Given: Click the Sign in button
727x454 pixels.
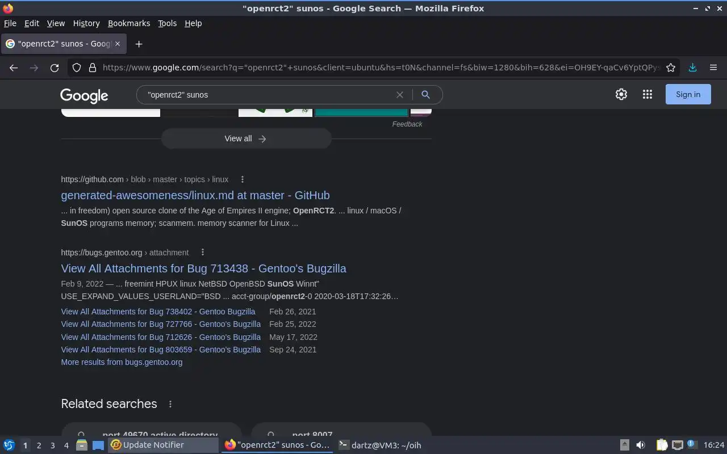Looking at the screenshot, I should click(x=688, y=95).
